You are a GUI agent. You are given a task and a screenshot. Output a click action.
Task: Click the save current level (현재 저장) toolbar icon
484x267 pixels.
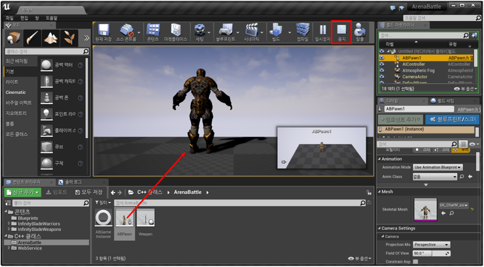coord(103,30)
